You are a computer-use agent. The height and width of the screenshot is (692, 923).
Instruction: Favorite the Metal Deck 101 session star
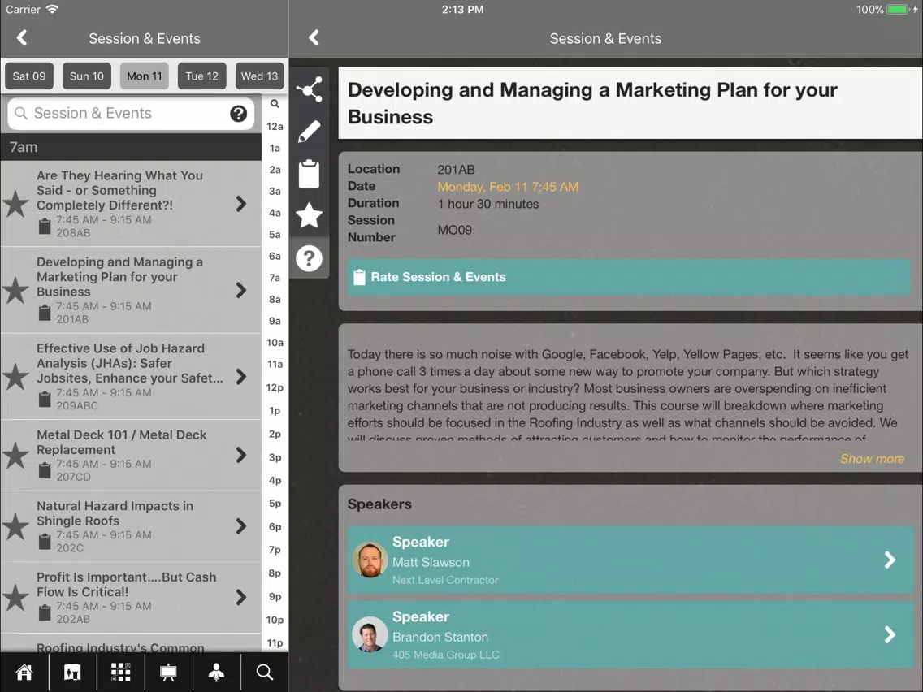(x=16, y=456)
